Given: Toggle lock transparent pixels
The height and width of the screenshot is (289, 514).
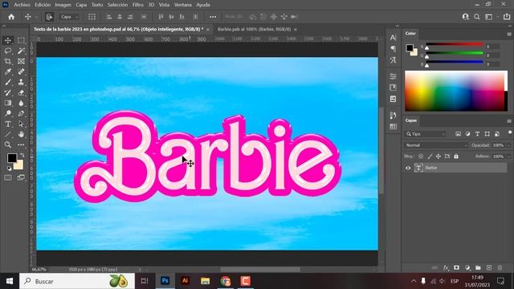Looking at the screenshot, I should tap(421, 157).
